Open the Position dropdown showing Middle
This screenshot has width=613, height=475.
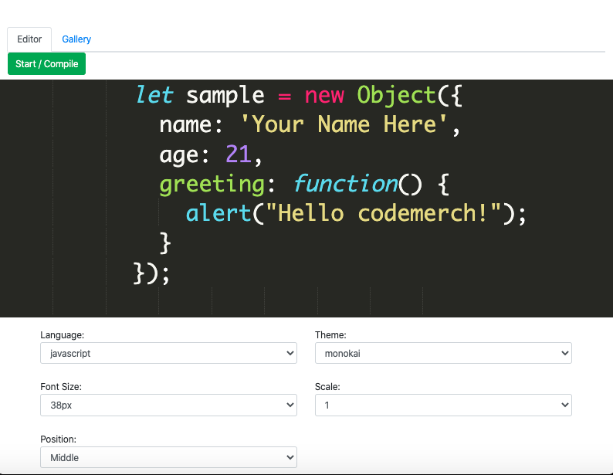click(168, 457)
